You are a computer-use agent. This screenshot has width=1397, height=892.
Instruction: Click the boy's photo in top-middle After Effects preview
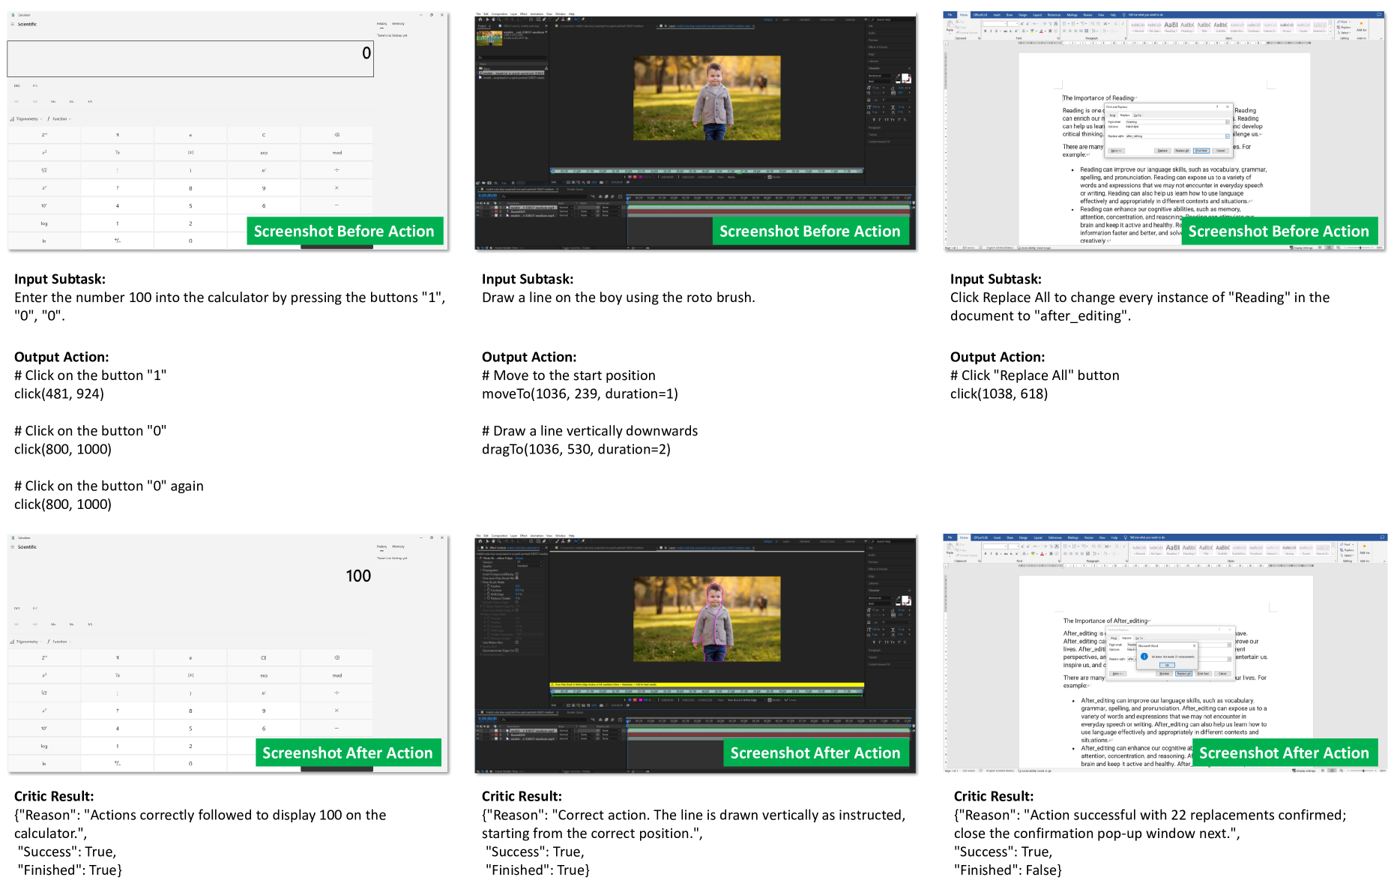tap(707, 97)
